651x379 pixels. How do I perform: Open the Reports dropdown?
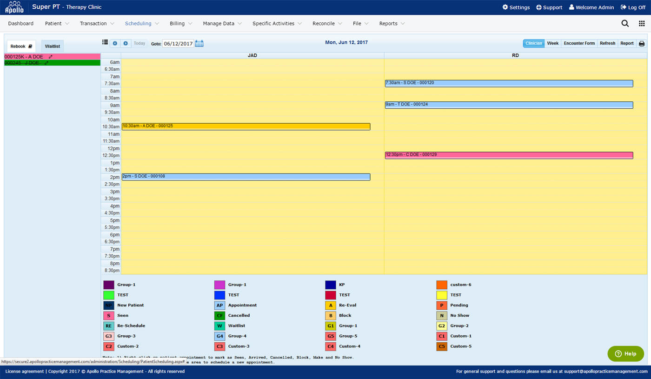click(392, 24)
